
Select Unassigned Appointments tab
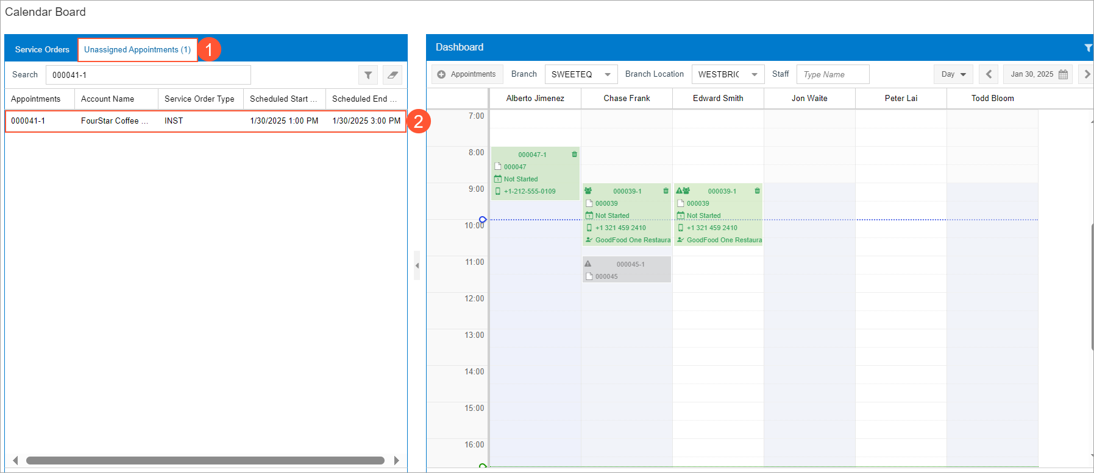[x=137, y=49]
